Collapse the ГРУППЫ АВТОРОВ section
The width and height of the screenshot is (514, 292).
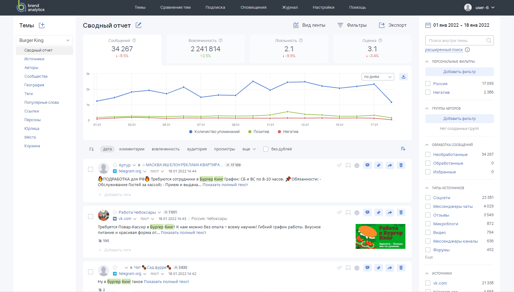click(427, 108)
